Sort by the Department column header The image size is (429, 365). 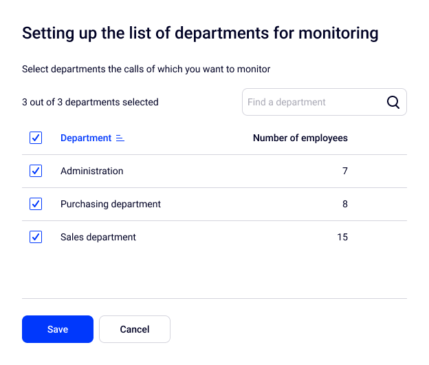(86, 138)
